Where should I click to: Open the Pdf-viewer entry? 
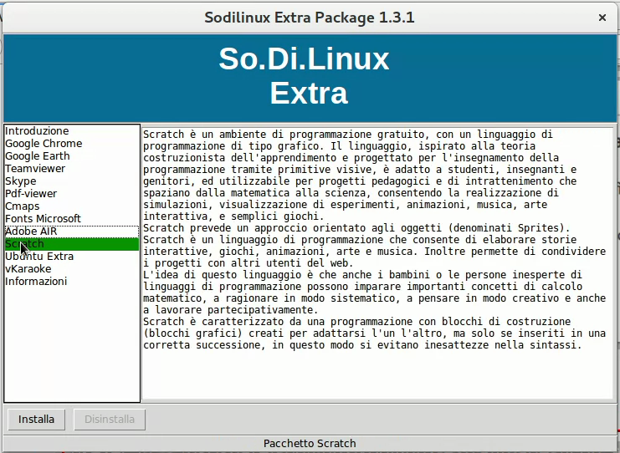31,194
